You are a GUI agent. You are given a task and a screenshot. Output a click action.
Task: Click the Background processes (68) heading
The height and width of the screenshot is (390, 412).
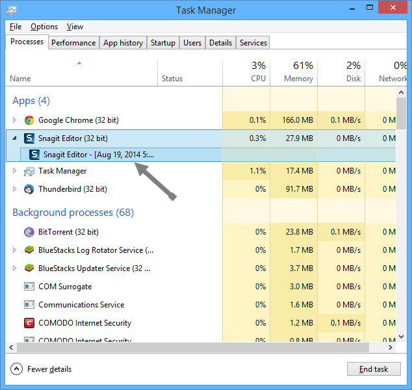73,213
